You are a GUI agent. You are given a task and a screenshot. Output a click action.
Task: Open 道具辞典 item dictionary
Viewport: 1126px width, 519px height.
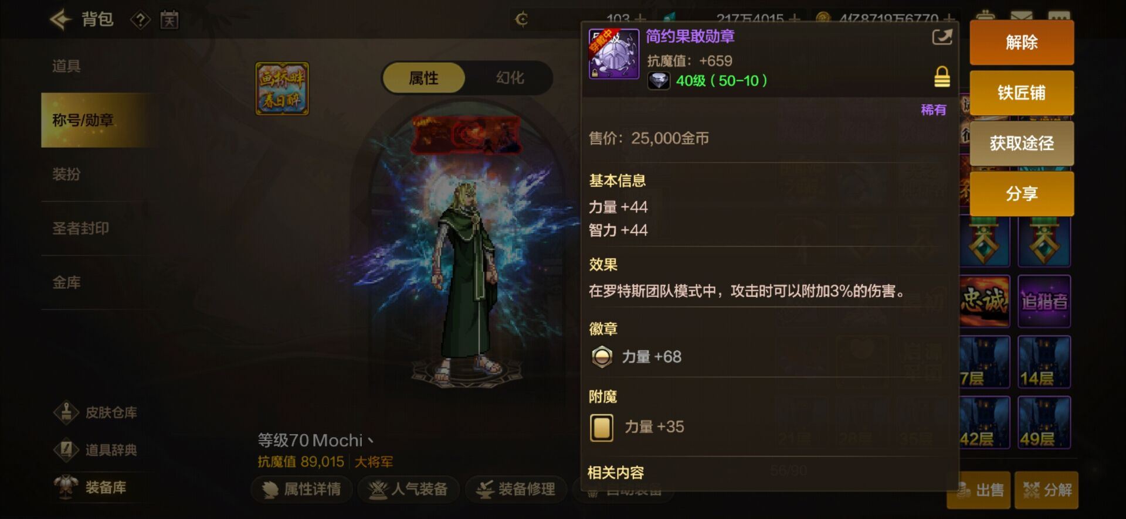96,450
